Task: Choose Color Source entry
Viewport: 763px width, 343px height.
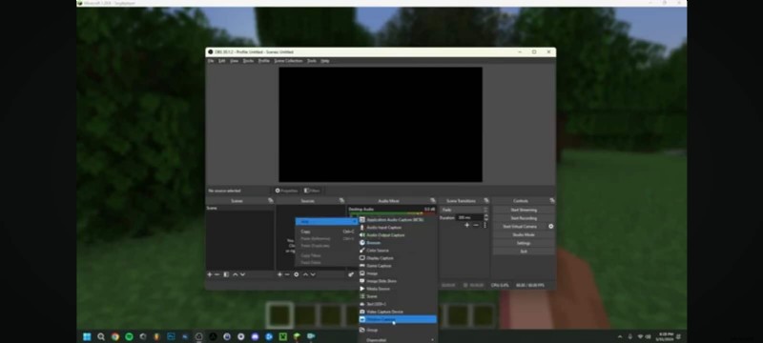Action: pyautogui.click(x=398, y=251)
